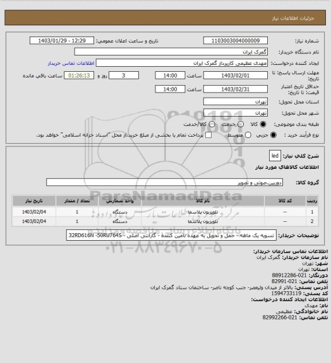331x363 pixels.
Task: Click the postal code 1594733119
Action: (x=286, y=293)
